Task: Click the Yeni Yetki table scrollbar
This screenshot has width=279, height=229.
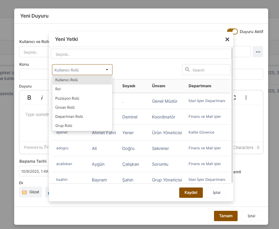Action: pos(232,115)
